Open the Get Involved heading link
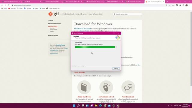Image resolution: width=192 pixels, height=108 pixels. click(128, 97)
